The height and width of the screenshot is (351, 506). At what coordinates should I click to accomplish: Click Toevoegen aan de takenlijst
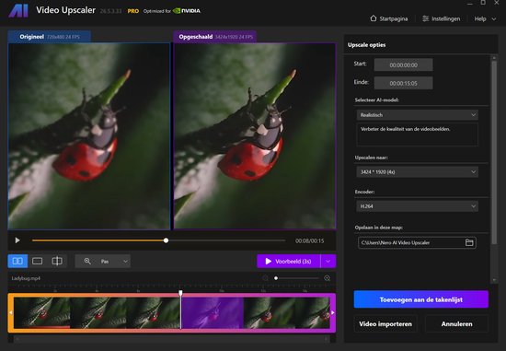(x=421, y=299)
